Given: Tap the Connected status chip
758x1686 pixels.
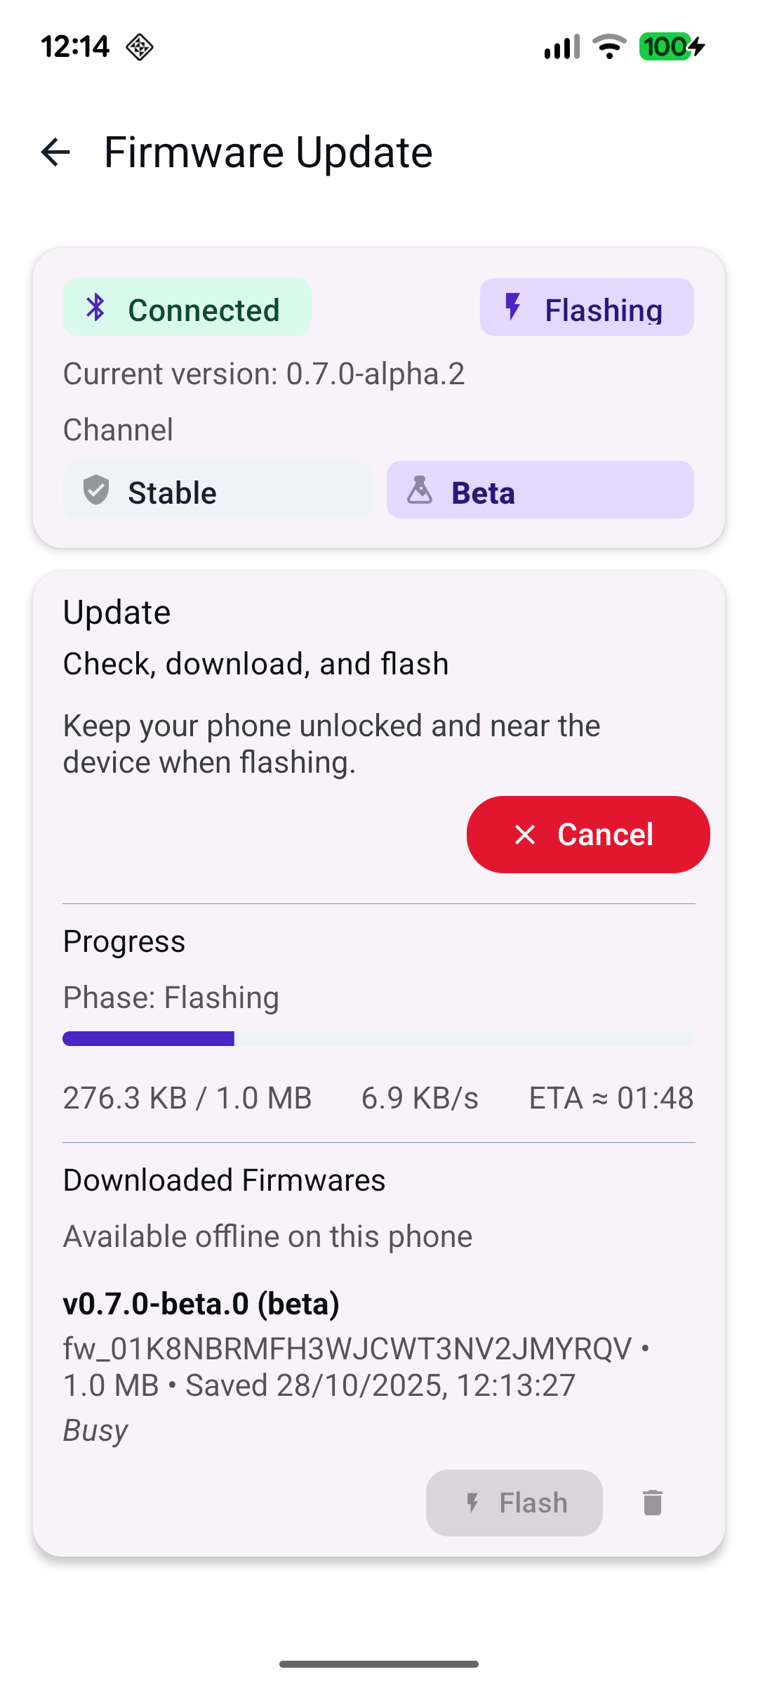Looking at the screenshot, I should [x=187, y=308].
